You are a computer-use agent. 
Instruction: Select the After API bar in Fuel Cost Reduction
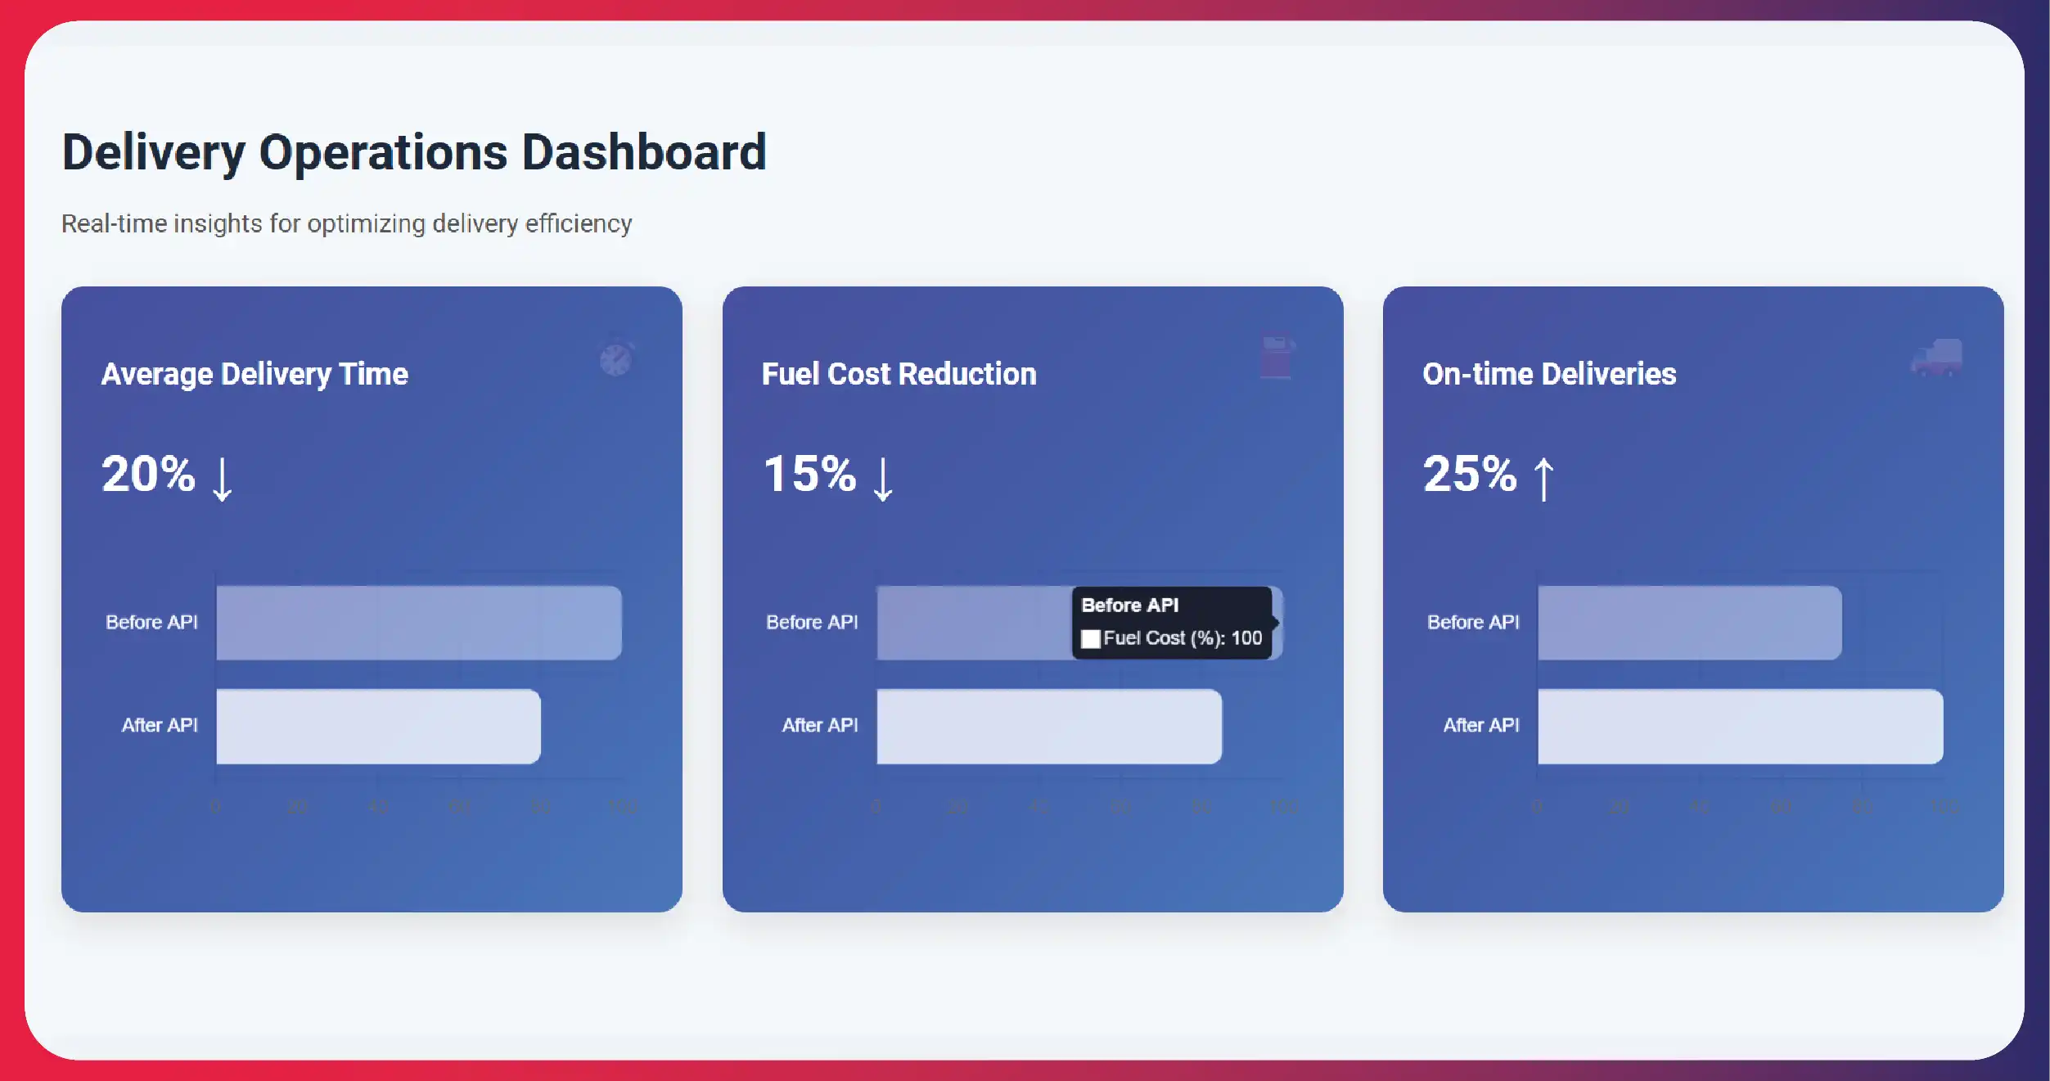coord(1048,726)
